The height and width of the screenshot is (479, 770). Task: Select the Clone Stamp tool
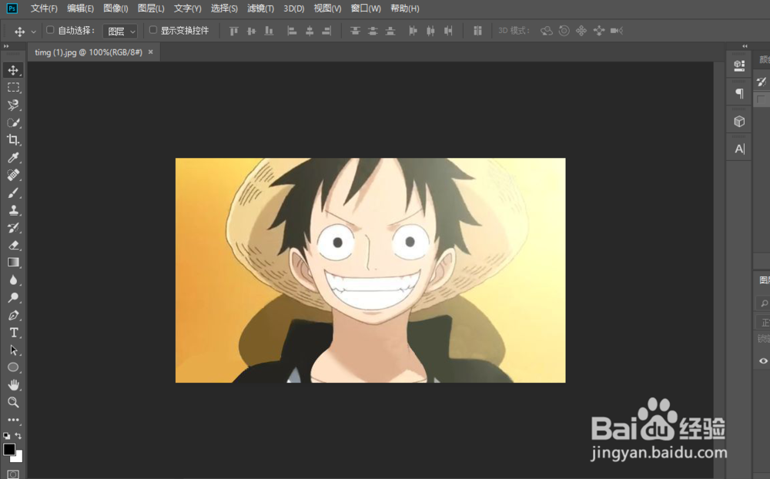tap(13, 210)
